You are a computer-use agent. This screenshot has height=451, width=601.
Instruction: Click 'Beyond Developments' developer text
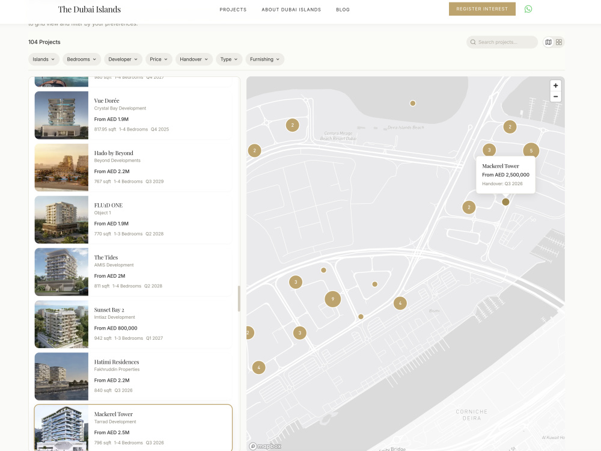(117, 161)
